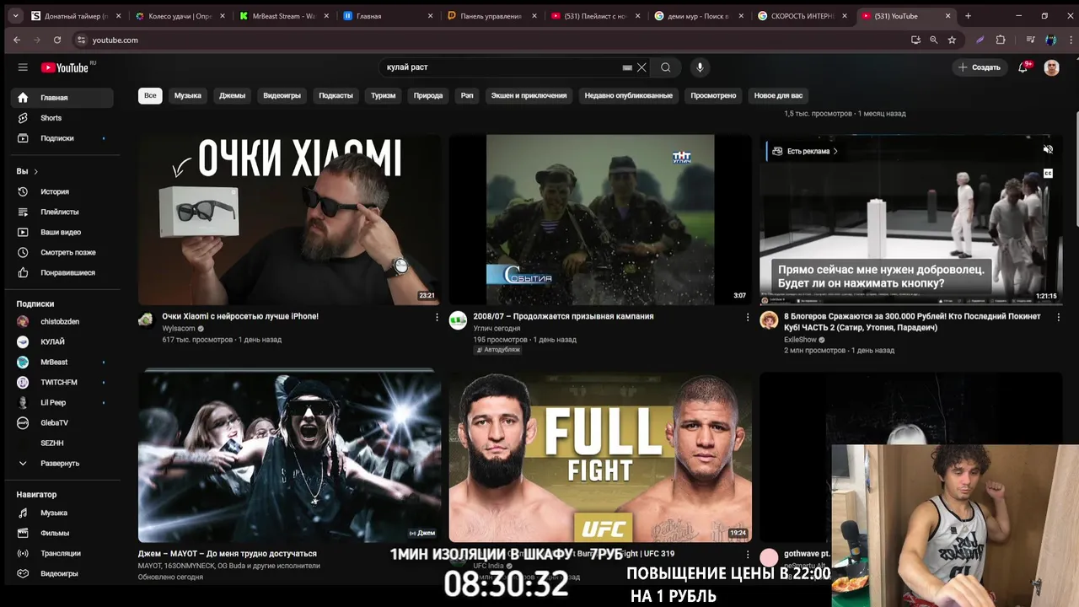
Task: Open Углич сегодня channel link
Action: [497, 328]
